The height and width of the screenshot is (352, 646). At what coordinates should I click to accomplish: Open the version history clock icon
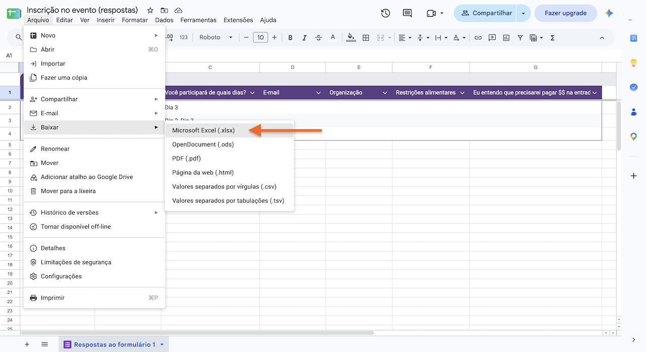point(386,14)
